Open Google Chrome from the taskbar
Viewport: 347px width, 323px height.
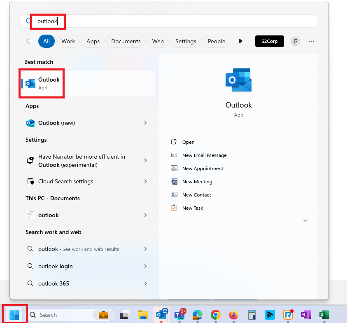click(x=216, y=315)
